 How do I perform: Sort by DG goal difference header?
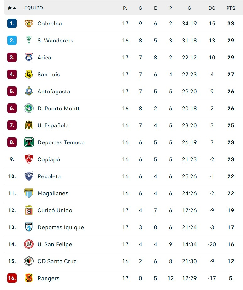click(x=212, y=8)
